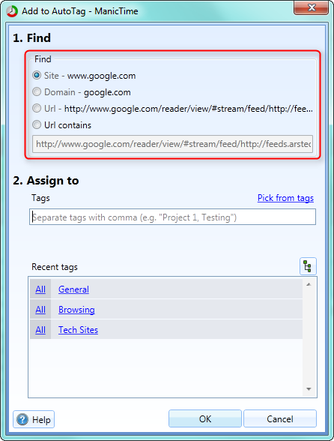Viewport: 334px width, 441px height.
Task: Close the Add to AutoTag dialog
Action: click(311, 7)
